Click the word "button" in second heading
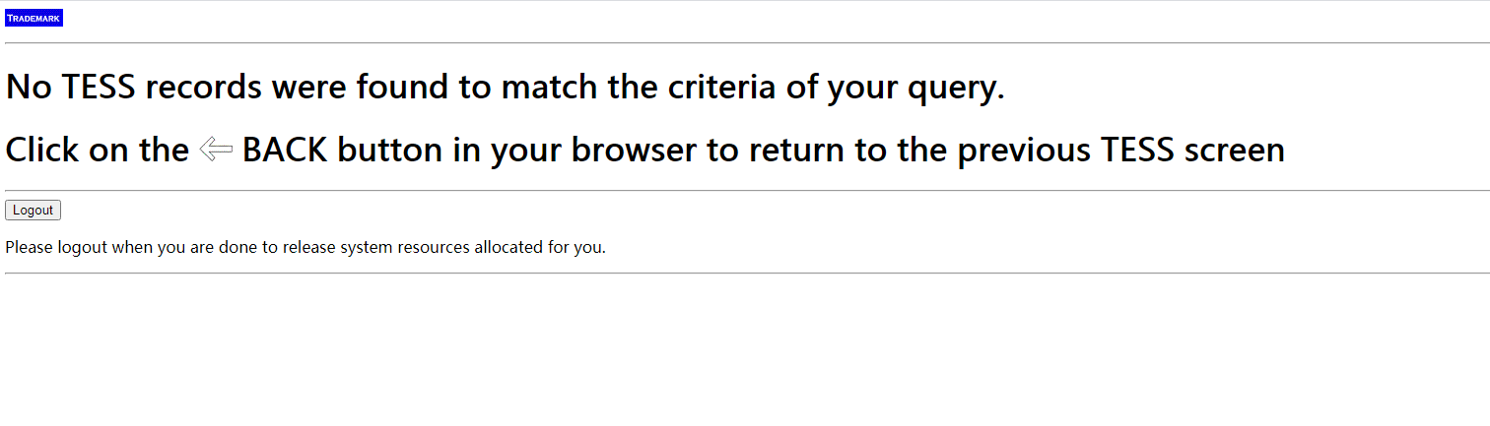The height and width of the screenshot is (426, 1490). 390,151
